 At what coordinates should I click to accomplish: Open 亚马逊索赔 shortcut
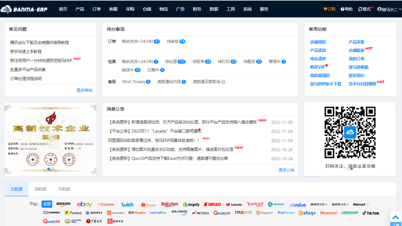coord(359,67)
